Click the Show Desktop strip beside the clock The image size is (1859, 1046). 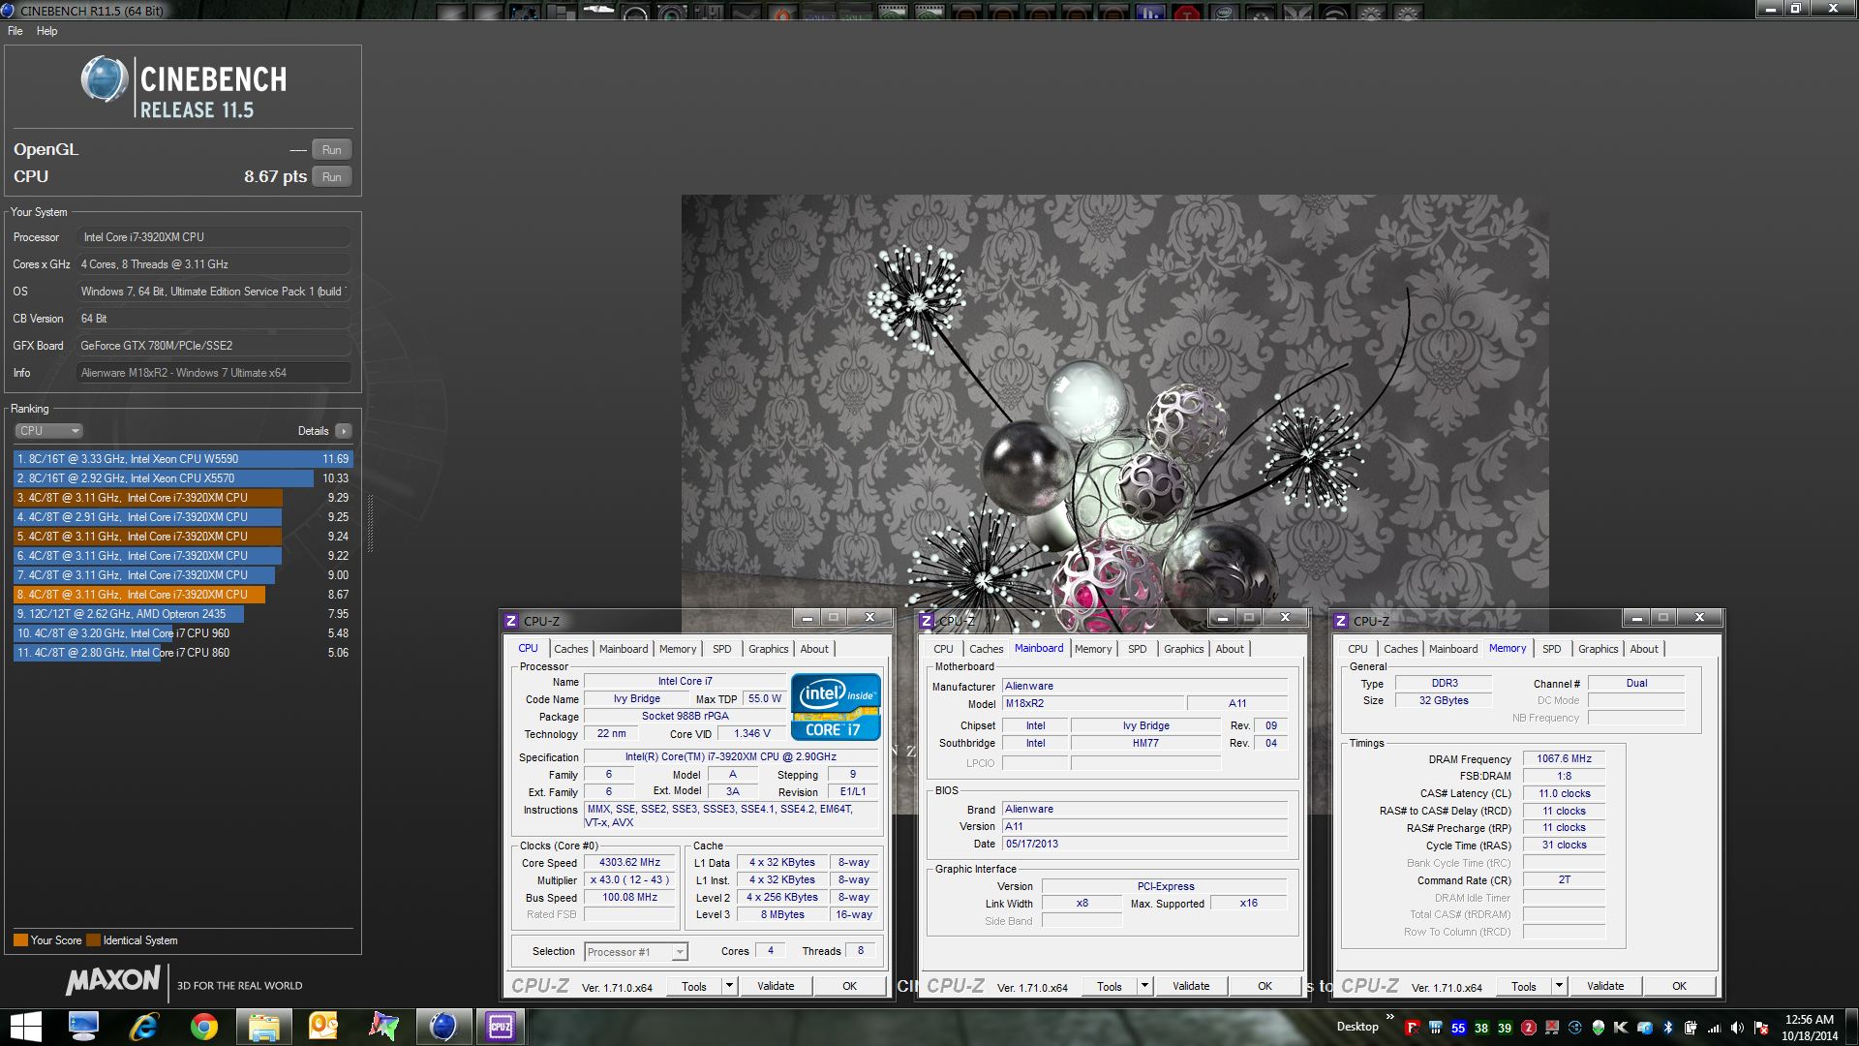click(1851, 1028)
